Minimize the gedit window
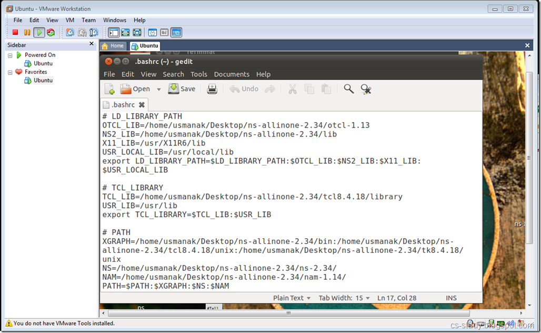Viewport: 541px width, 333px height. coord(117,62)
